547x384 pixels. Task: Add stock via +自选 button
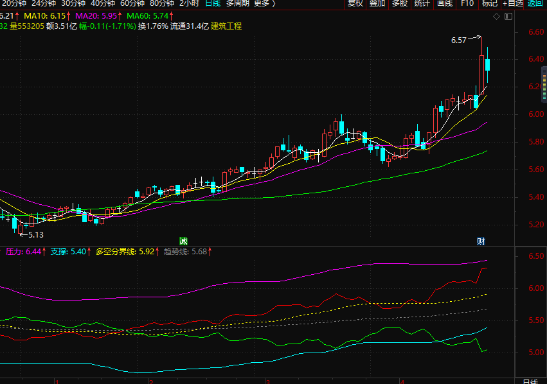(x=513, y=3)
